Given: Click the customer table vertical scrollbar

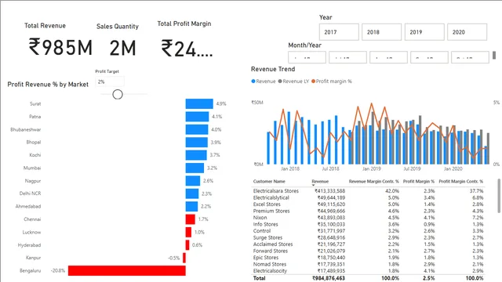Looking at the screenshot, I should [499, 196].
